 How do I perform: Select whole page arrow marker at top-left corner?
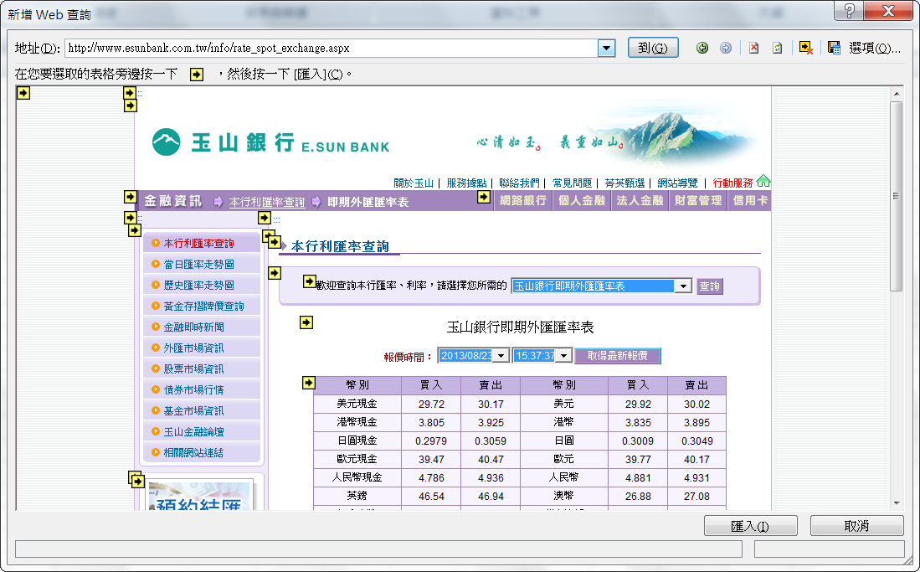[23, 93]
